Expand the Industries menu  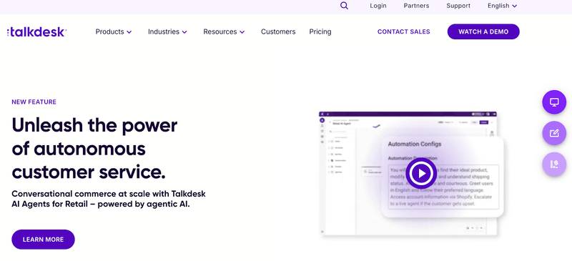(x=167, y=31)
